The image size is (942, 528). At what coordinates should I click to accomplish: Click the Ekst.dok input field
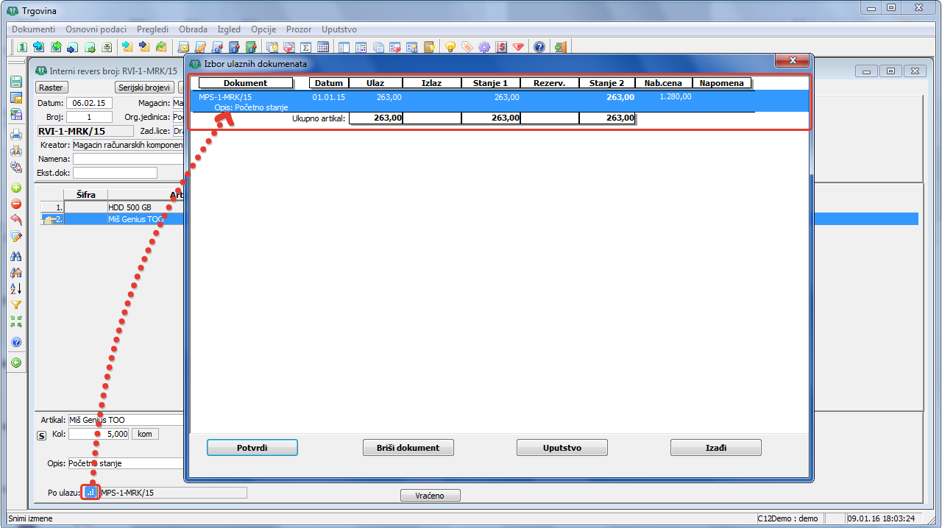[x=115, y=173]
